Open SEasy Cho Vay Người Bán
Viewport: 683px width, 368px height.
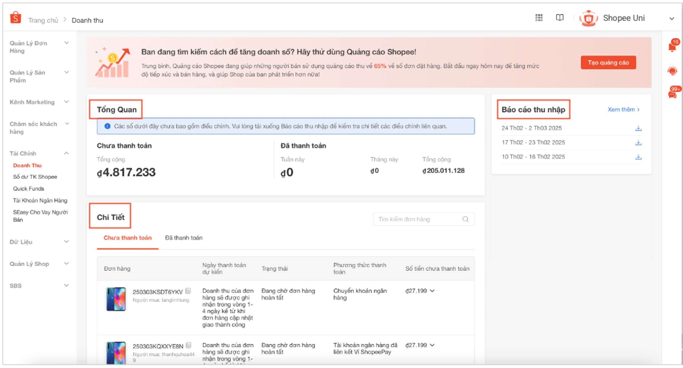coord(40,216)
